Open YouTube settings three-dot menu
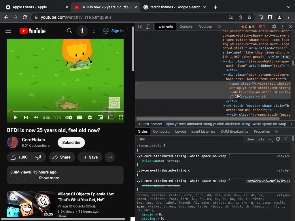This screenshot has height=221, width=295. (x=94, y=31)
